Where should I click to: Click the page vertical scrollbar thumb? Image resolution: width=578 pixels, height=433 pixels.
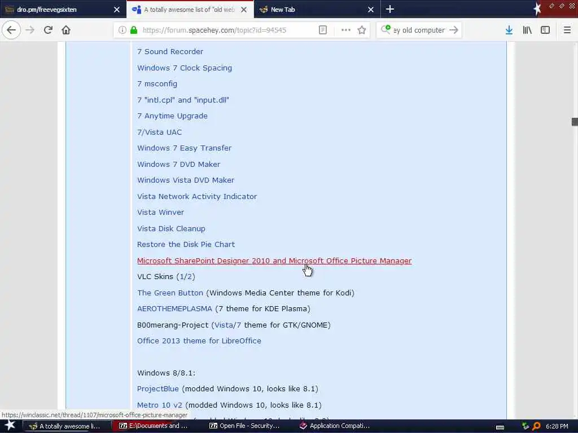[574, 122]
